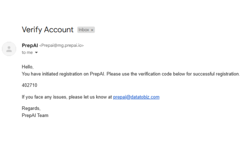This screenshot has height=144, width=240.
Task: Click the Inbox label chip
Action: (x=86, y=30)
